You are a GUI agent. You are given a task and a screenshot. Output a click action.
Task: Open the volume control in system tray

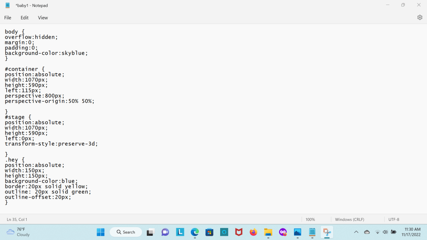point(385,232)
